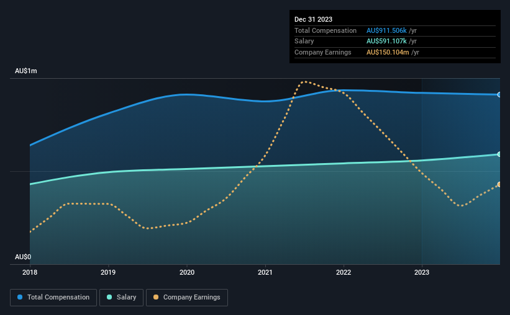Image resolution: width=510 pixels, height=315 pixels.
Task: Click the Company Earnings endpoint marker
Action: [499, 184]
